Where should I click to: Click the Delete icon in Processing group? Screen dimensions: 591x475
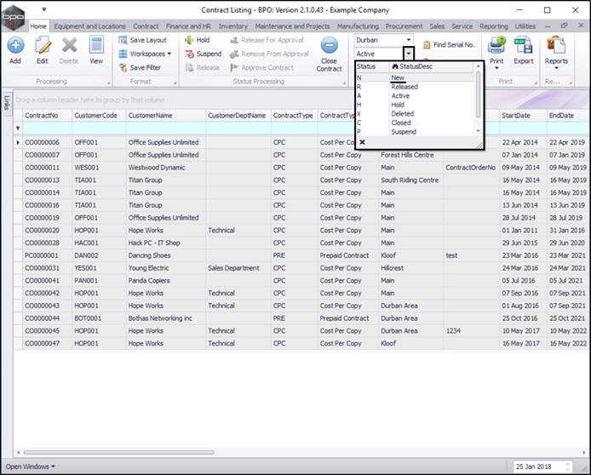point(69,46)
